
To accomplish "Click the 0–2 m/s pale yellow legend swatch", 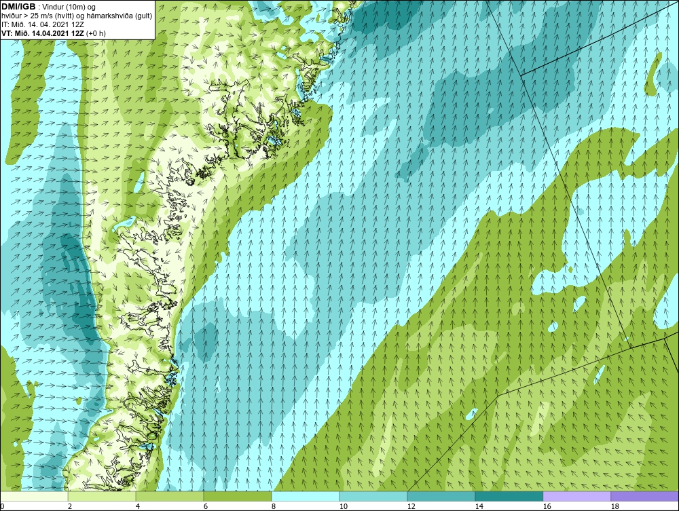I will [34, 496].
